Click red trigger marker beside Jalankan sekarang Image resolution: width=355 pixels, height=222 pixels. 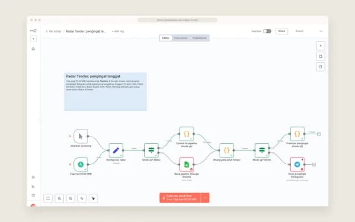(x=70, y=136)
